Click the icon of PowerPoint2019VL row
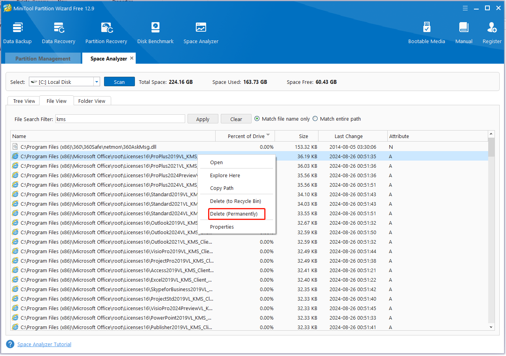This screenshot has height=356, width=506. click(15, 318)
